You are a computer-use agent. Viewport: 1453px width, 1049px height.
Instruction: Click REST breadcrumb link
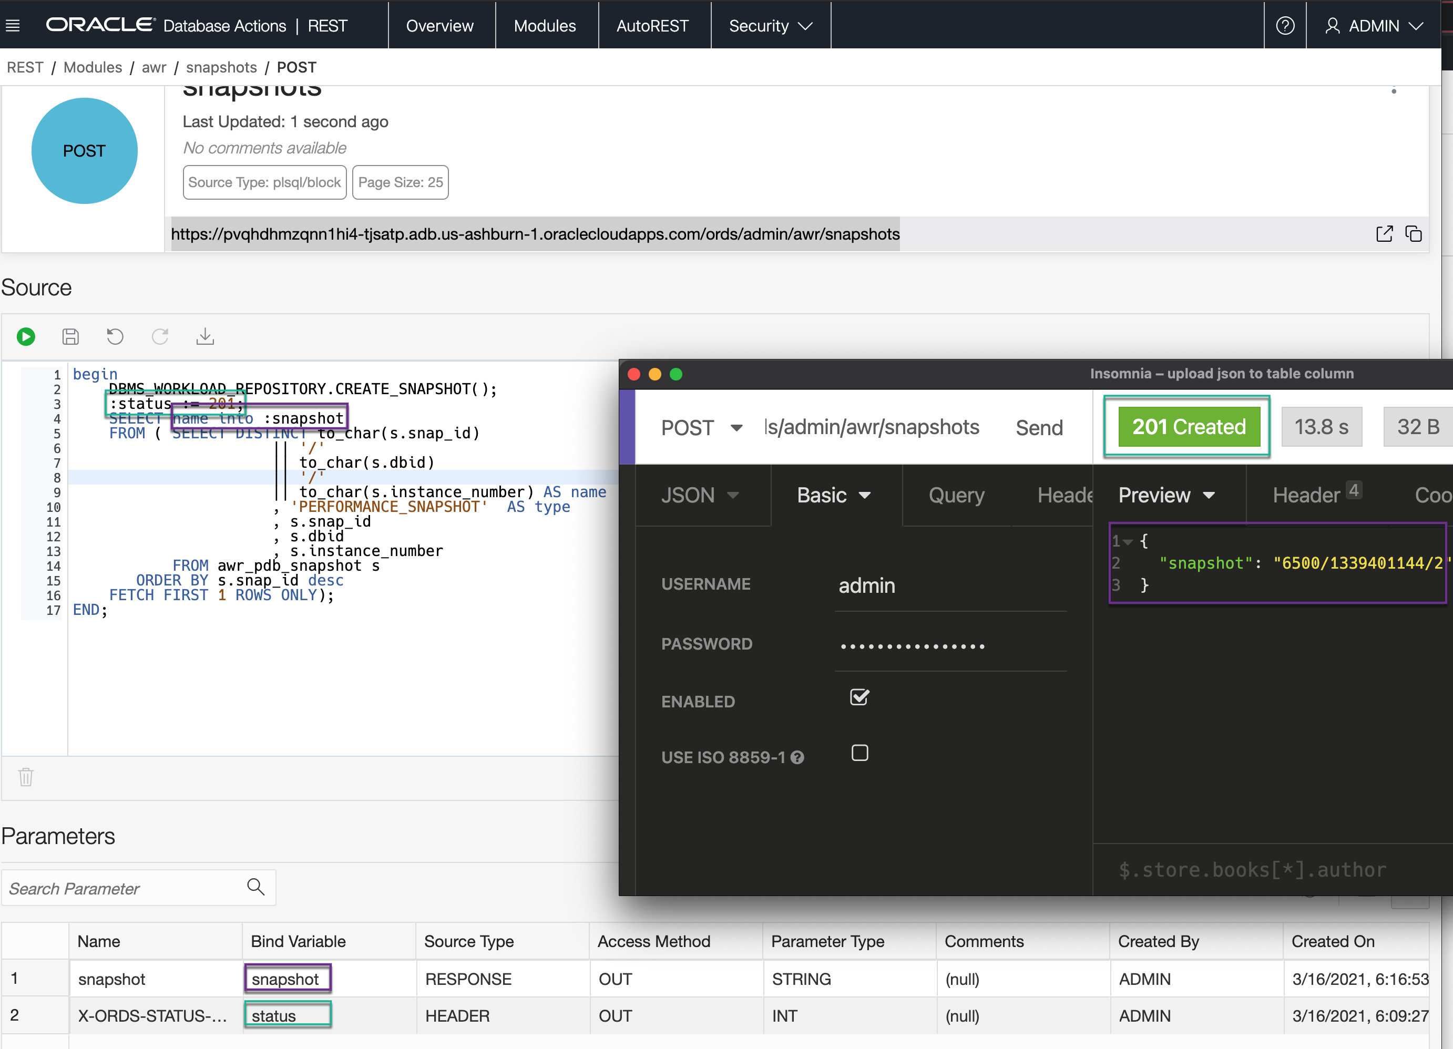(25, 67)
